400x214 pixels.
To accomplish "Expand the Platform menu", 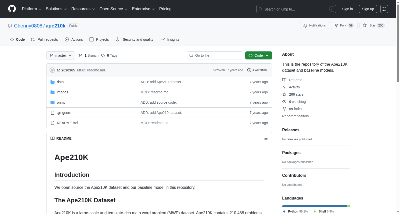I will click(32, 9).
